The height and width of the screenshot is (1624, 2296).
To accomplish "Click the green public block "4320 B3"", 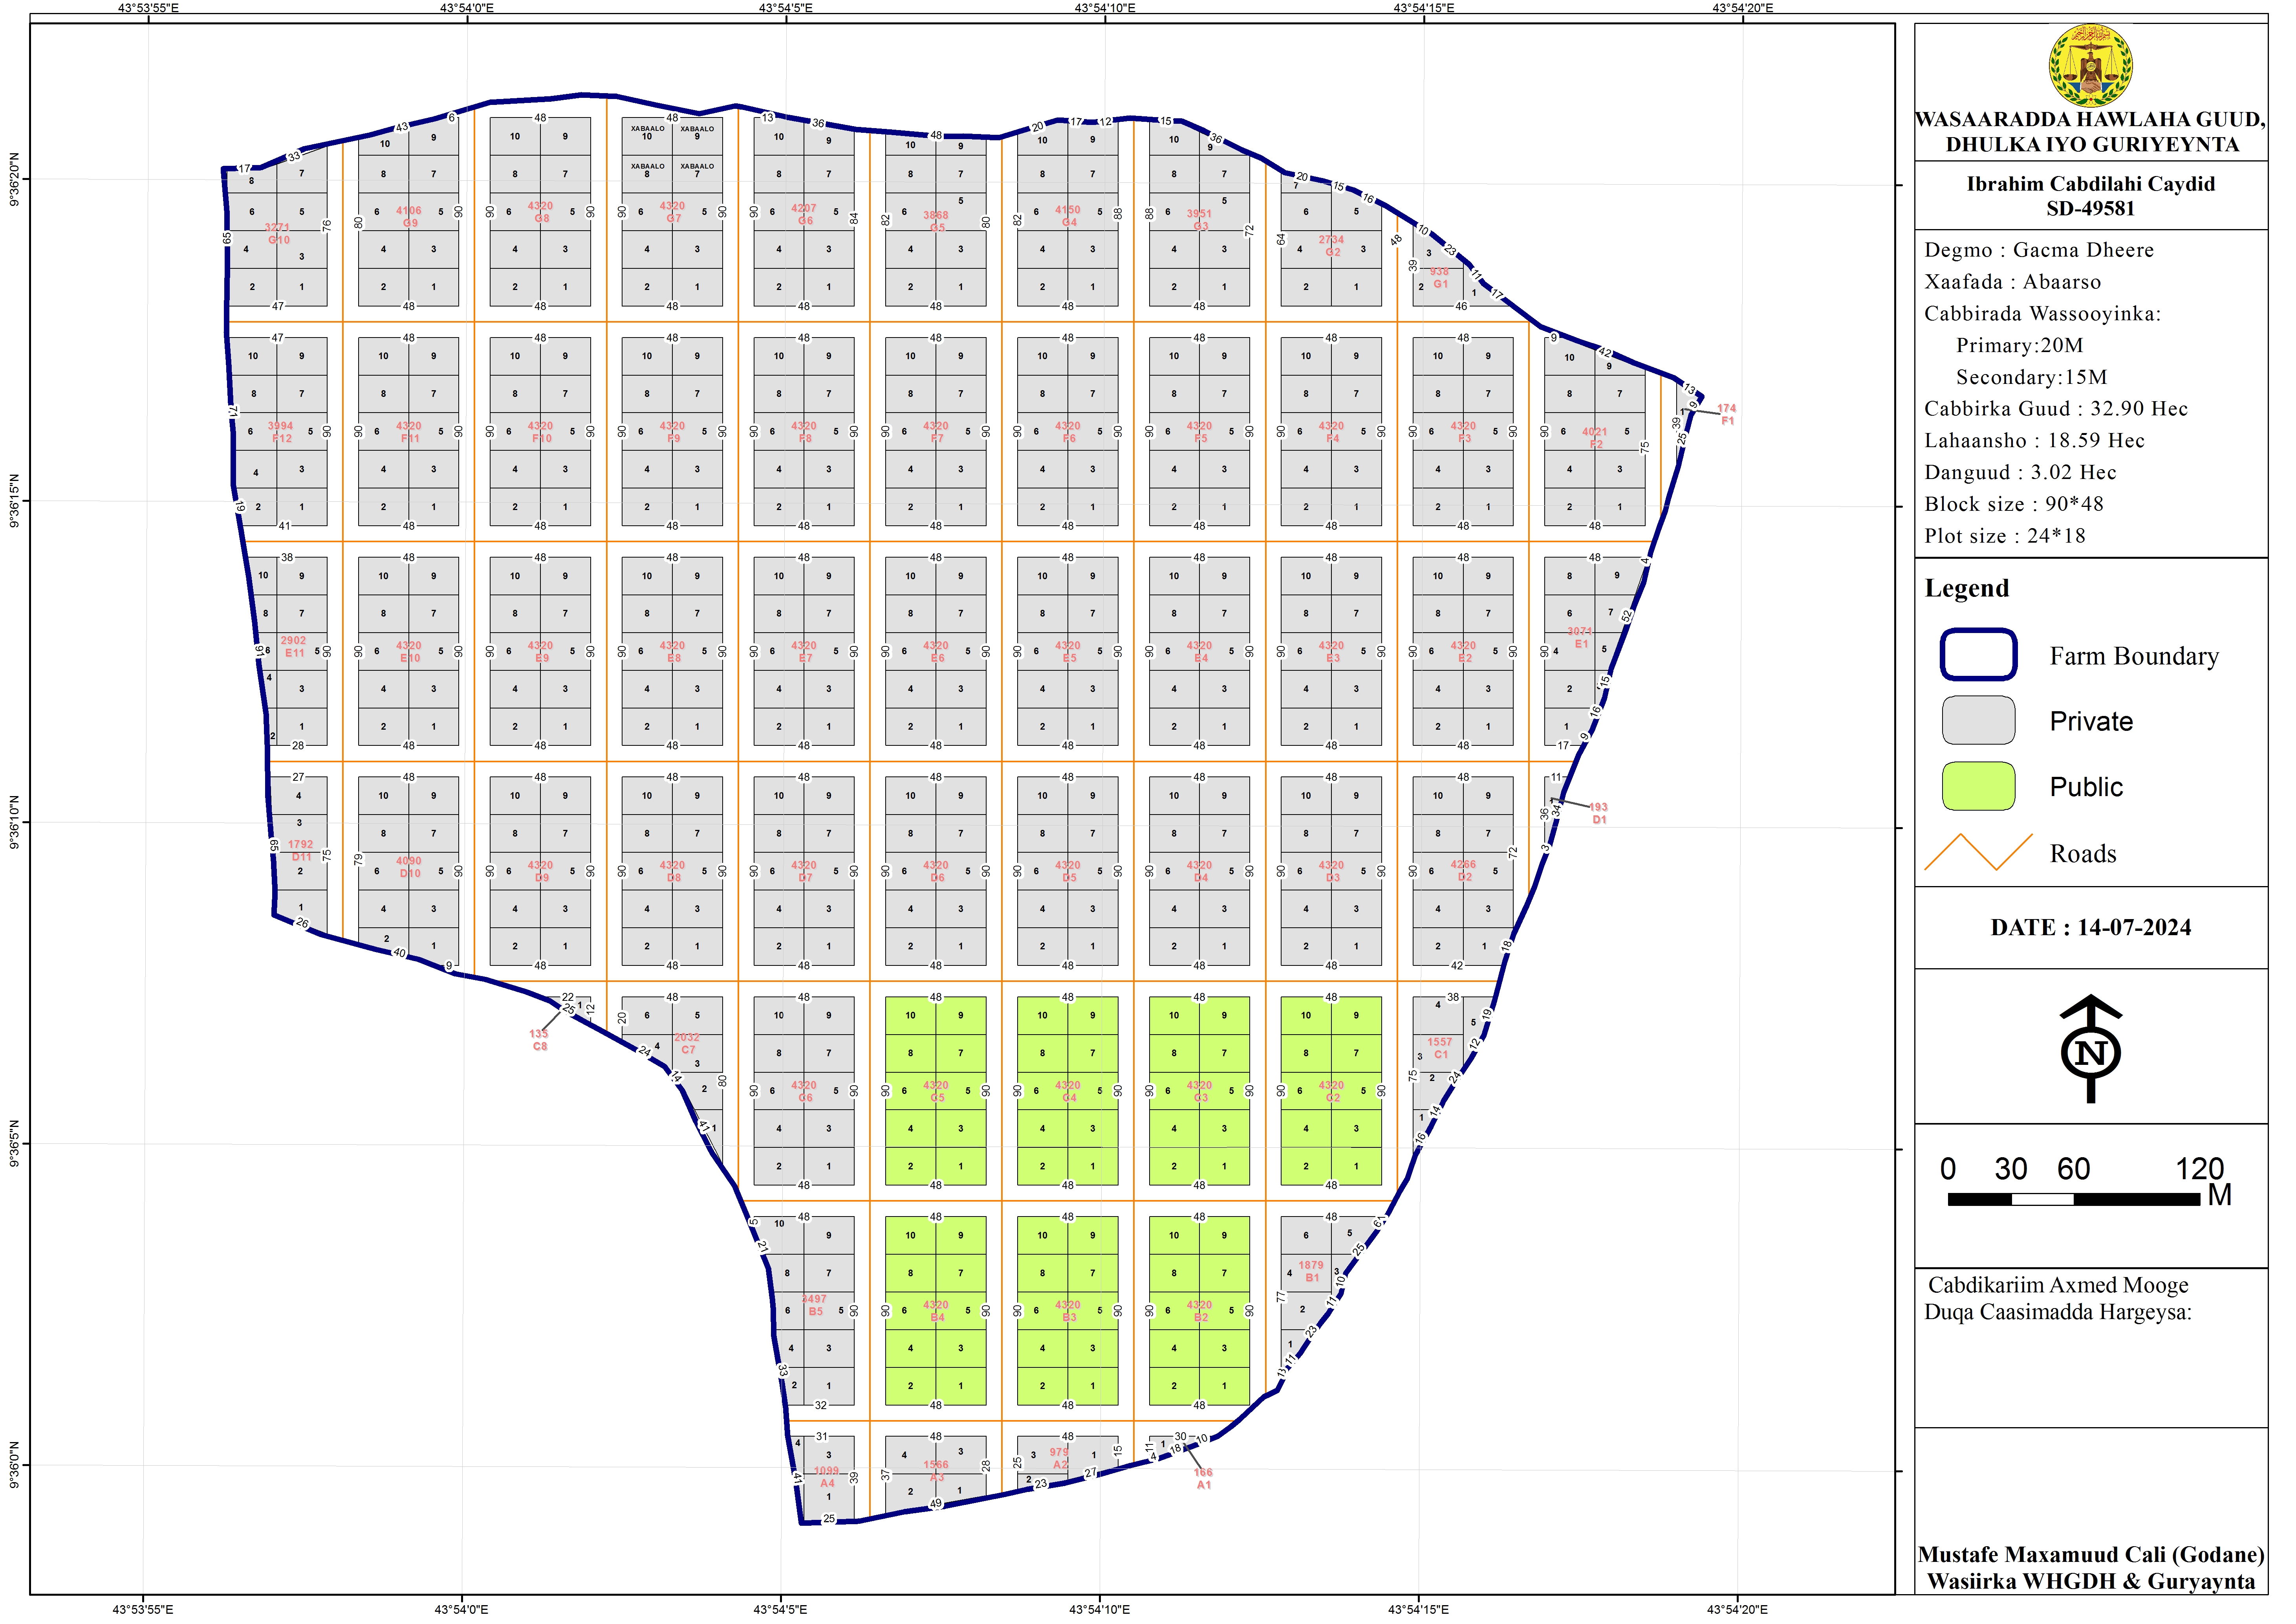I will [x=1068, y=1311].
